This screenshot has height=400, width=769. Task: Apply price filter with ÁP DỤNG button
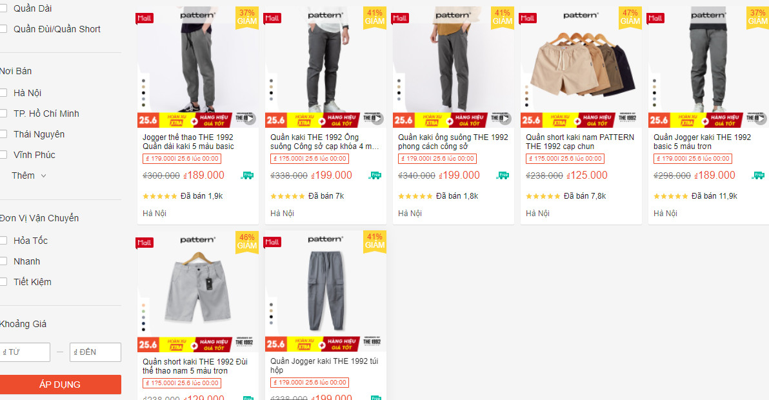60,385
